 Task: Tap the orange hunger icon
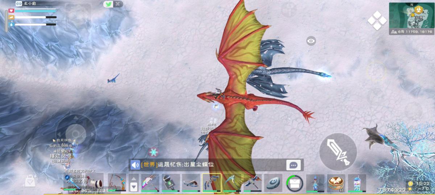tap(11, 17)
